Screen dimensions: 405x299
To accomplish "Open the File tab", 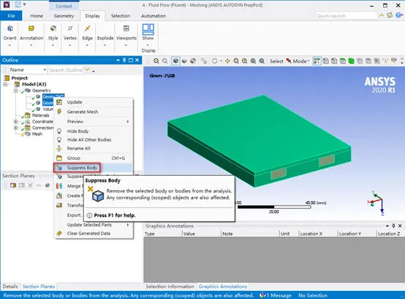I will point(11,16).
